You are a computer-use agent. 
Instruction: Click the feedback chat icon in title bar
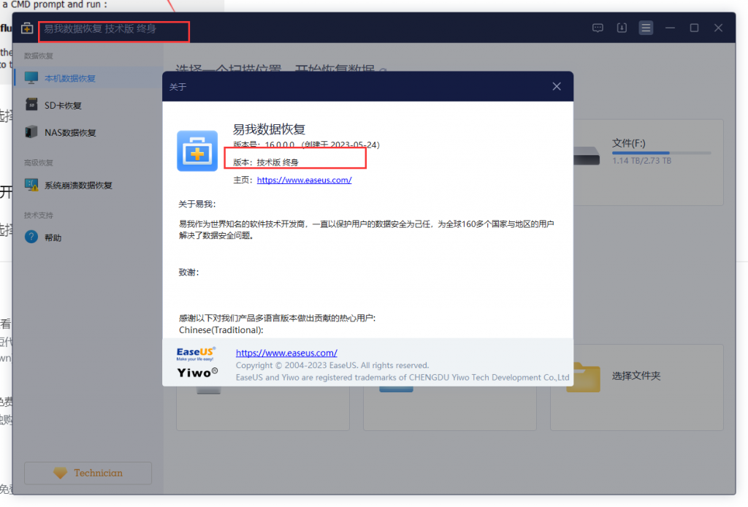click(598, 27)
